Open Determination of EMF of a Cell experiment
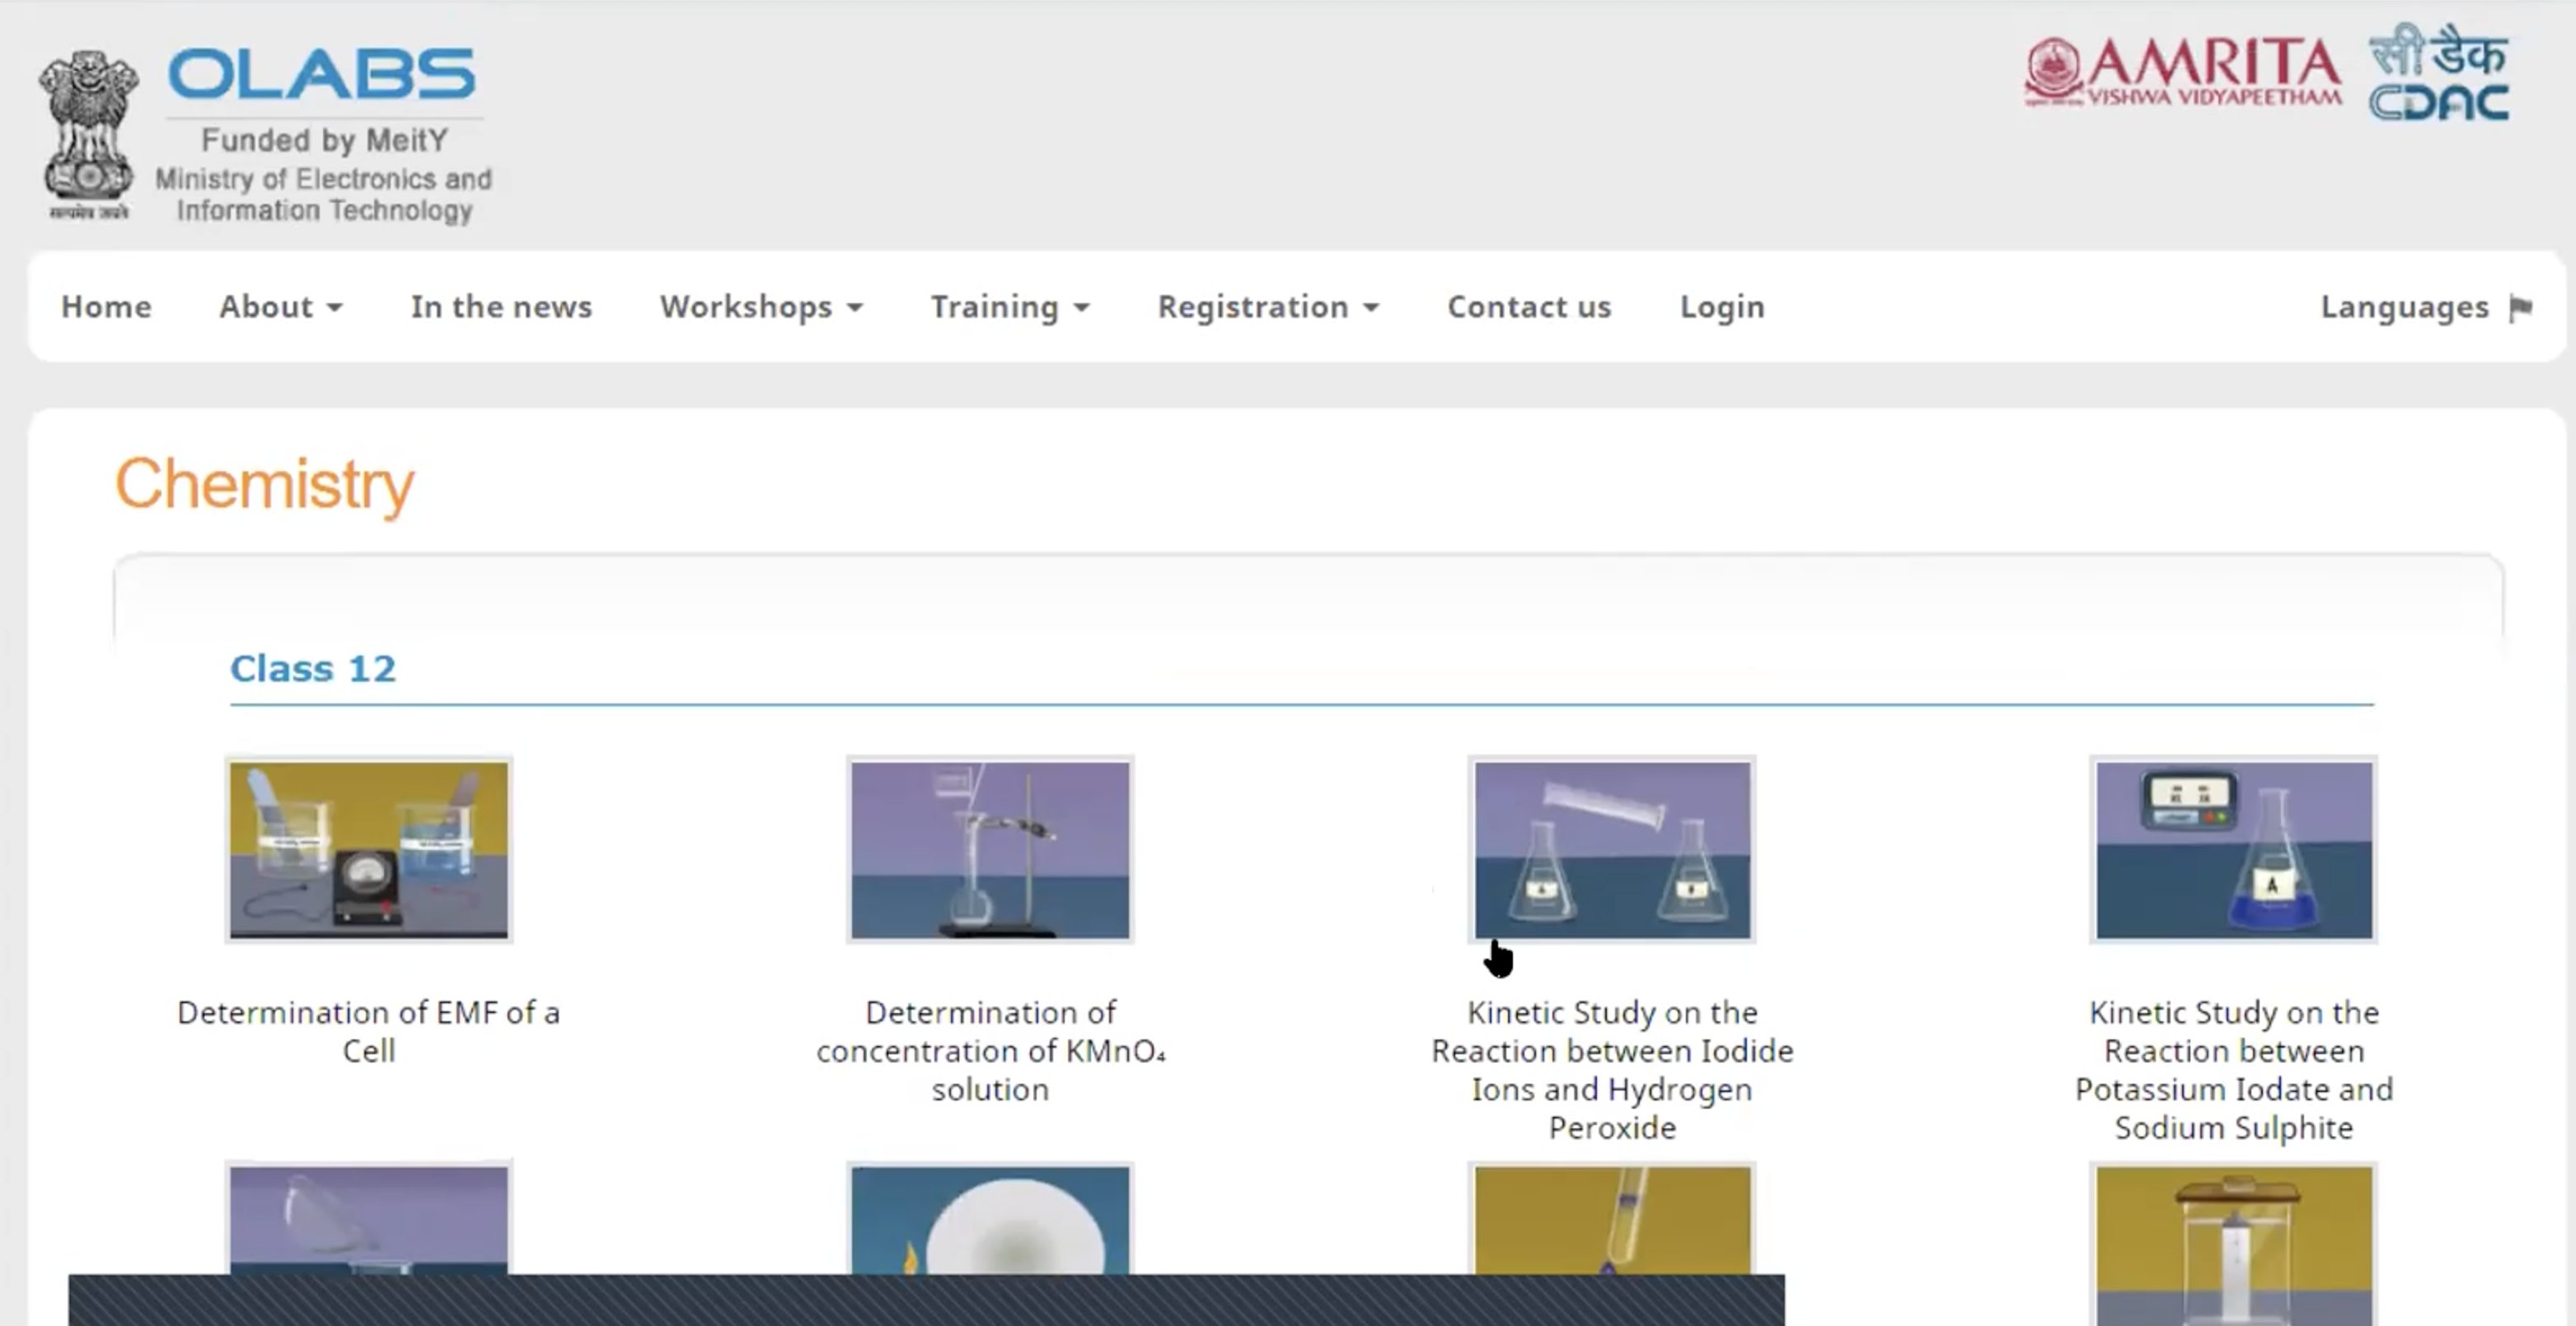The height and width of the screenshot is (1326, 2576). (369, 849)
